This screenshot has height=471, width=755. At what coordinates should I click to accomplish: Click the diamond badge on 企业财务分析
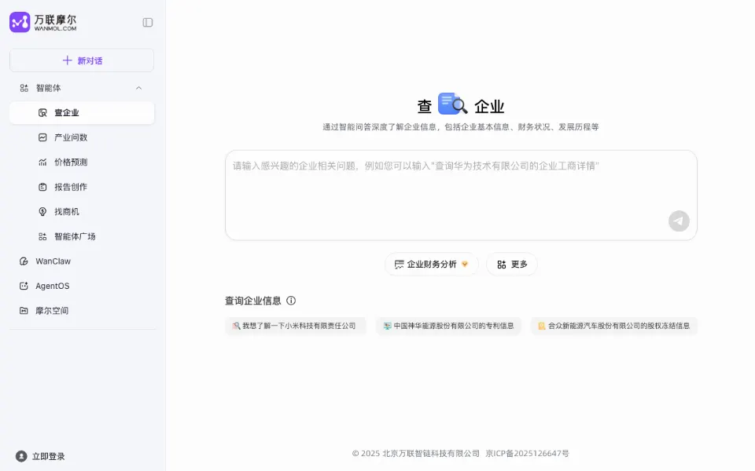coord(465,264)
